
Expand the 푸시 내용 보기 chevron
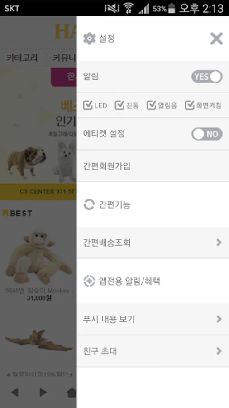[219, 319]
